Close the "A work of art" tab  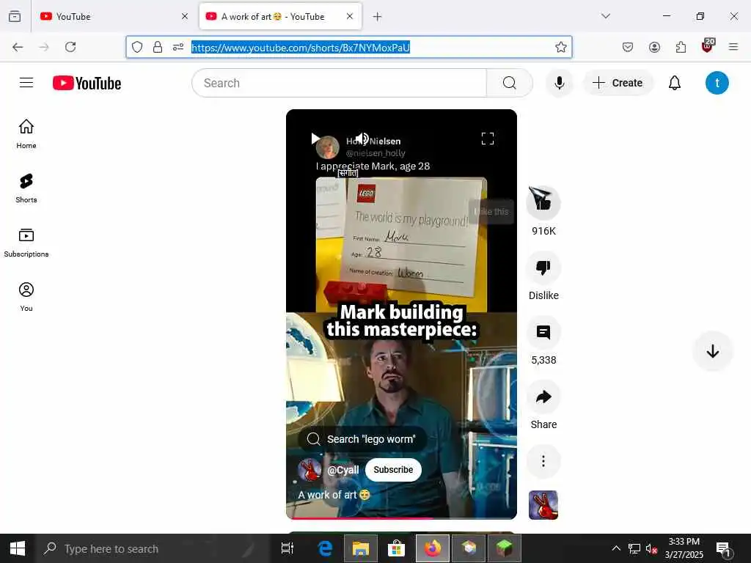click(x=350, y=16)
